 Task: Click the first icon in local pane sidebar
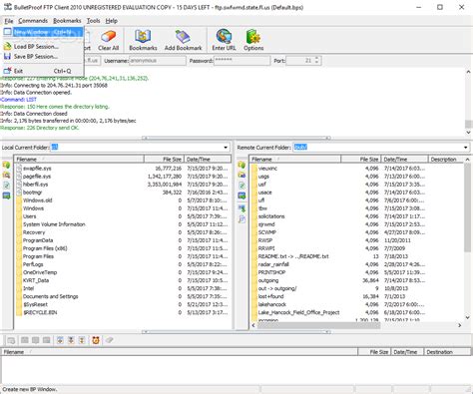point(6,165)
